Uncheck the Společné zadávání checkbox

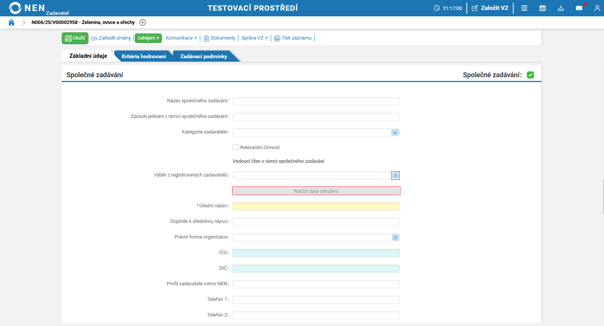[x=530, y=75]
